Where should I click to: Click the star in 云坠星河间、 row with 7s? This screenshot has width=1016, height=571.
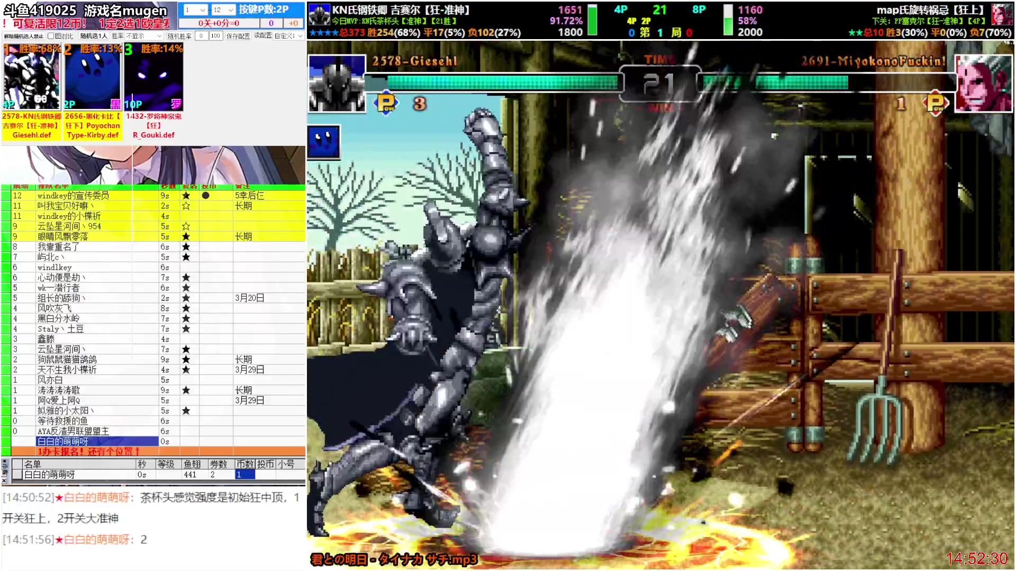186,349
